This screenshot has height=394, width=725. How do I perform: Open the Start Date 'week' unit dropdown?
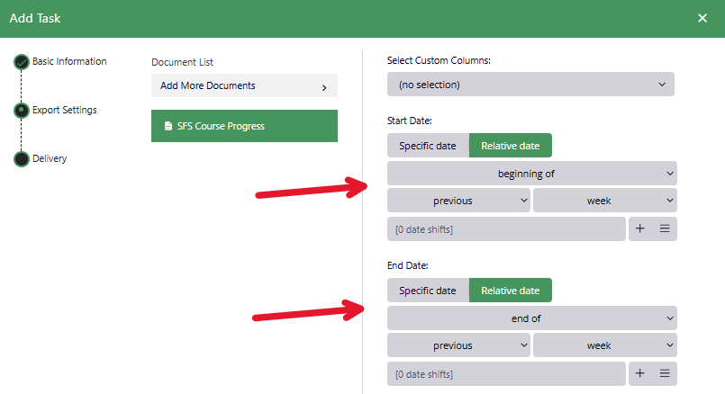pos(604,201)
